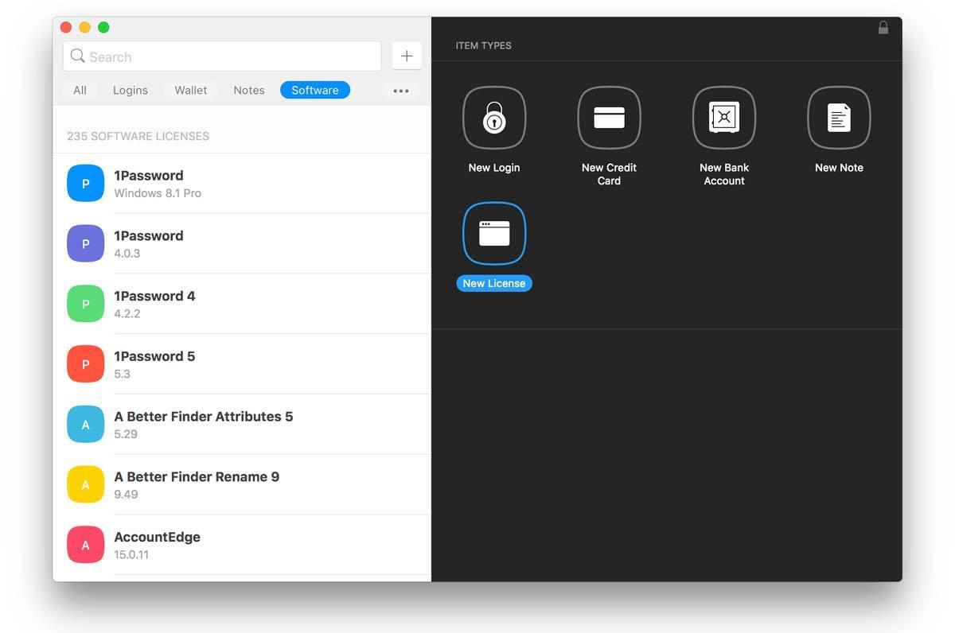
Task: Click the 15.0.11 version text
Action: click(131, 555)
